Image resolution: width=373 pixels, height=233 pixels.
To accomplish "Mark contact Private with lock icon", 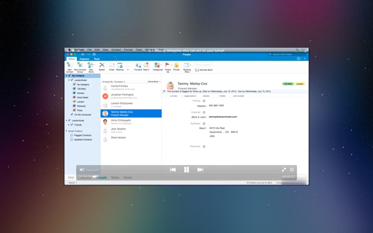I will (x=176, y=65).
